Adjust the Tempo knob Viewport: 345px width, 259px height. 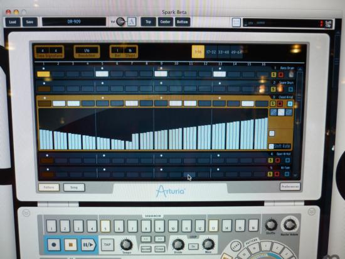tap(127, 245)
